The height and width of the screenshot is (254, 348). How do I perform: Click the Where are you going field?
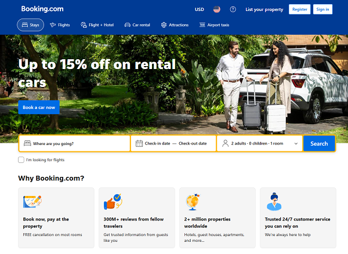(x=74, y=143)
